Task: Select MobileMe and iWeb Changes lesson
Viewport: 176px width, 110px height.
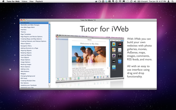Action: [30, 25]
